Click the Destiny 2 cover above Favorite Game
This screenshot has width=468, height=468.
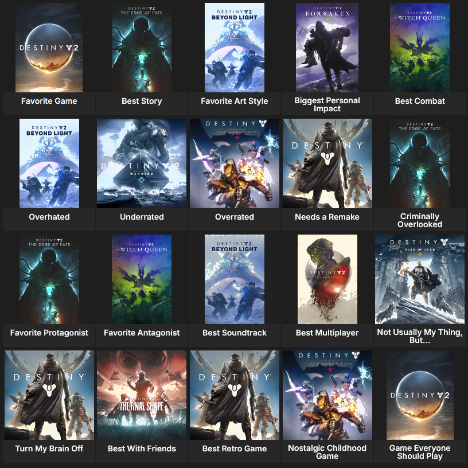[49, 48]
